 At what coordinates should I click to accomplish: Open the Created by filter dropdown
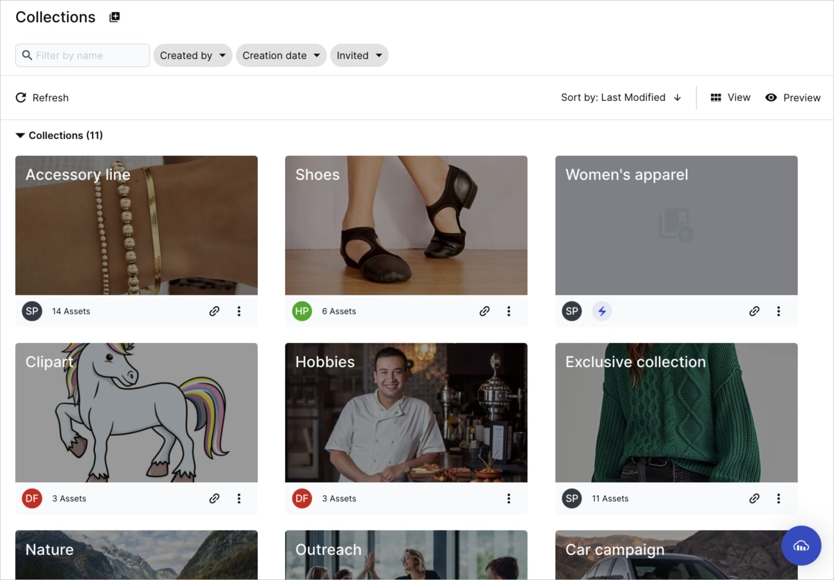coord(193,56)
